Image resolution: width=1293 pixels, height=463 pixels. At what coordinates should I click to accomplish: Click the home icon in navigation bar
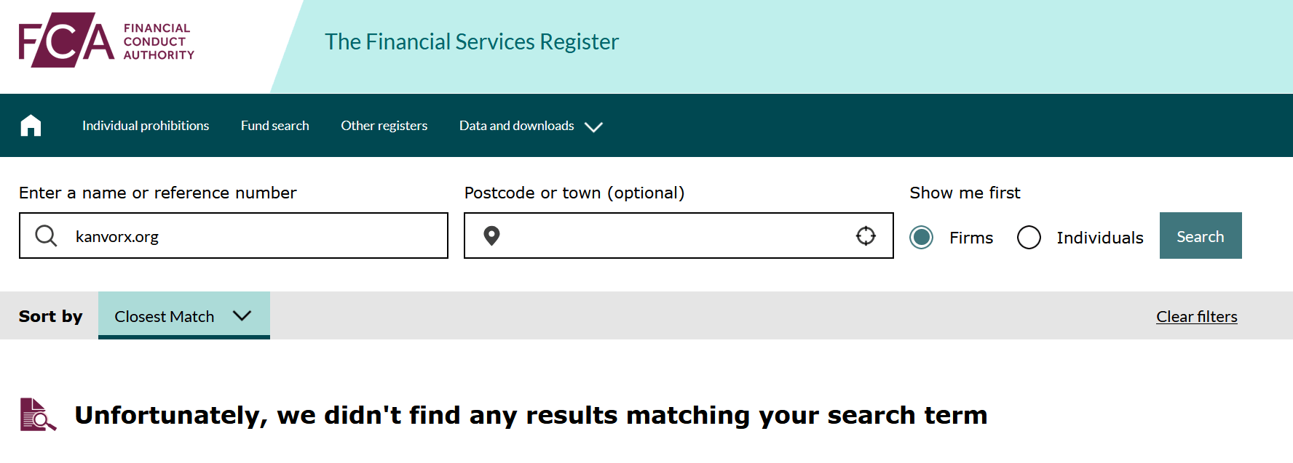click(31, 126)
